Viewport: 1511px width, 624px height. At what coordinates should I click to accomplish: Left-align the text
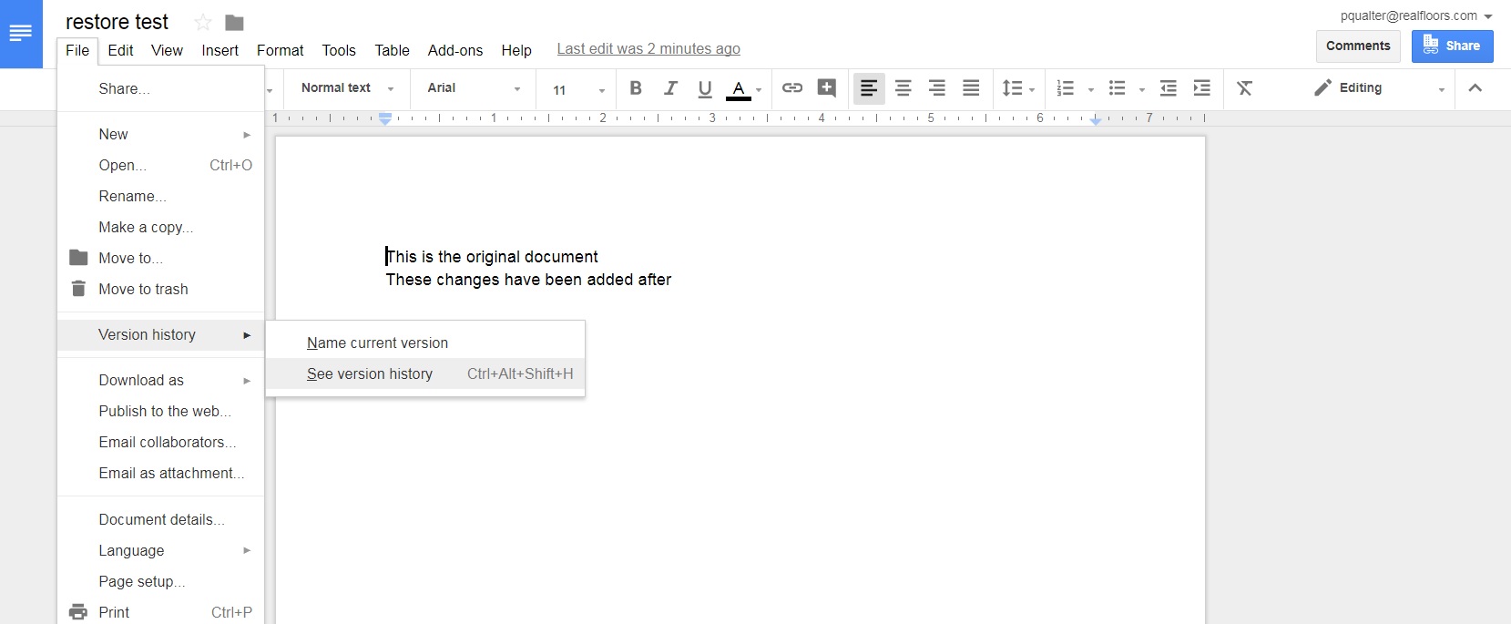coord(869,88)
